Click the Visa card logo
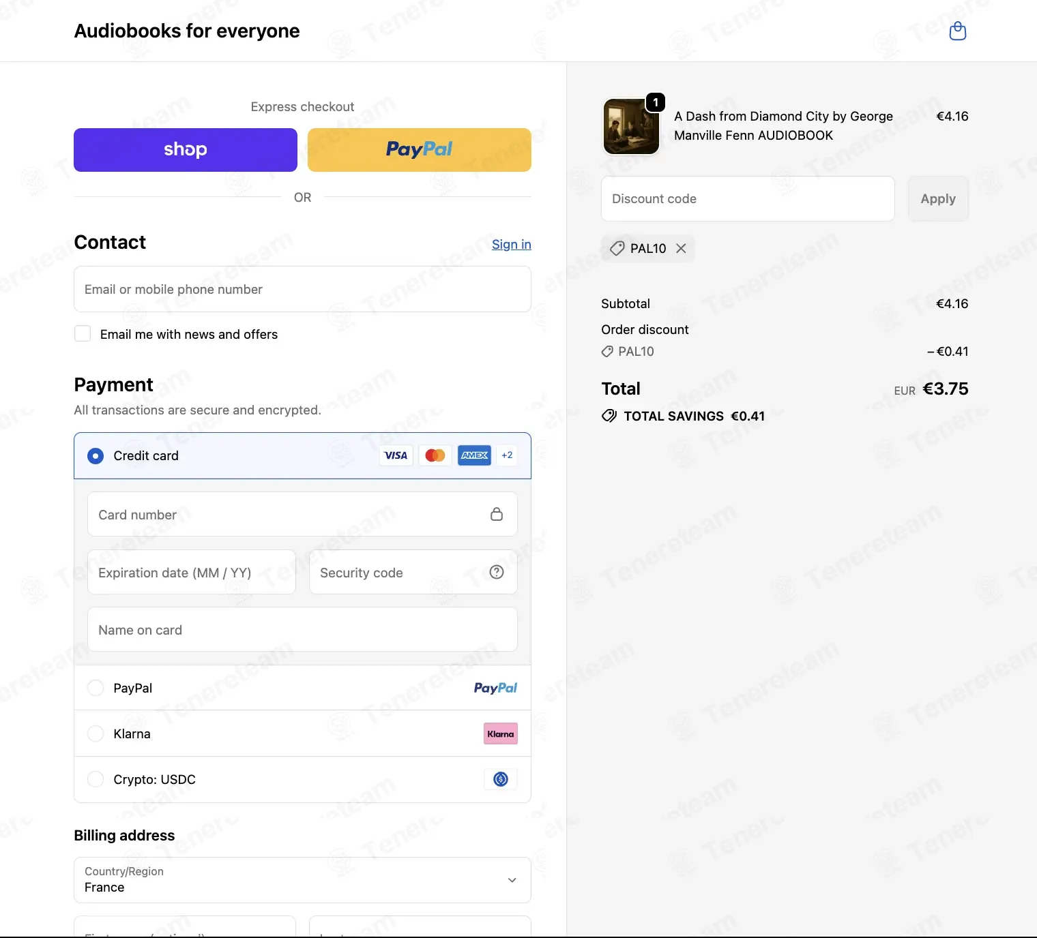The width and height of the screenshot is (1037, 938). 396,455
